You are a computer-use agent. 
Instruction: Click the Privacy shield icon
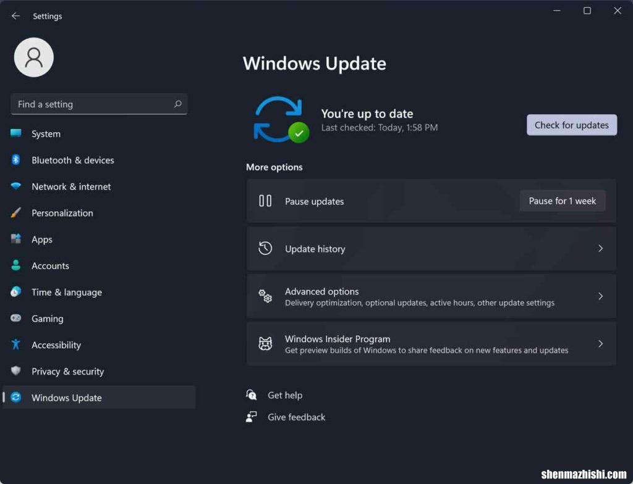15,370
